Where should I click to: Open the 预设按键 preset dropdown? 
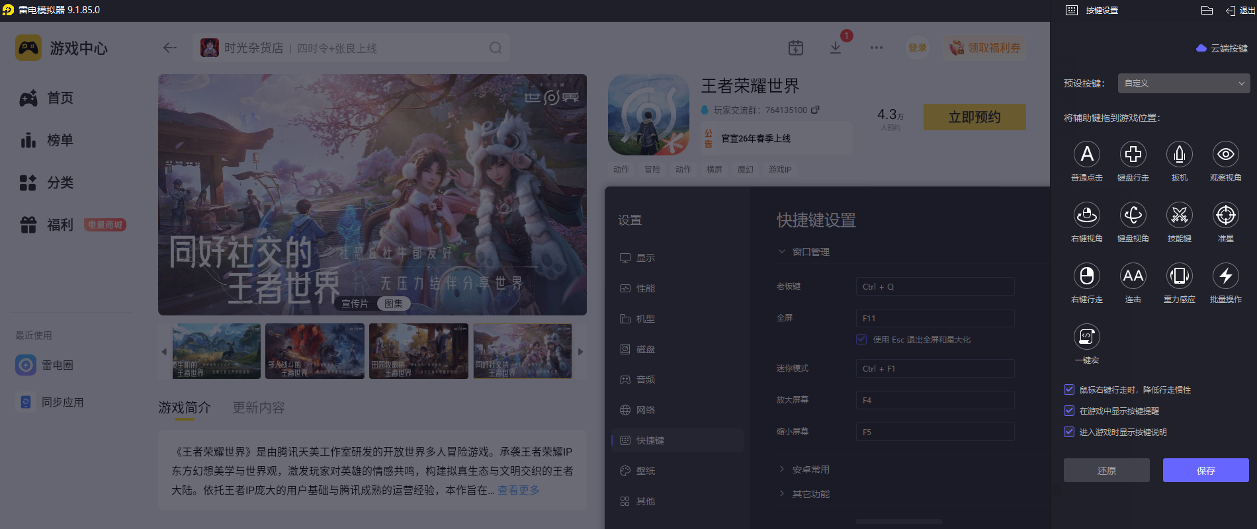[1184, 83]
